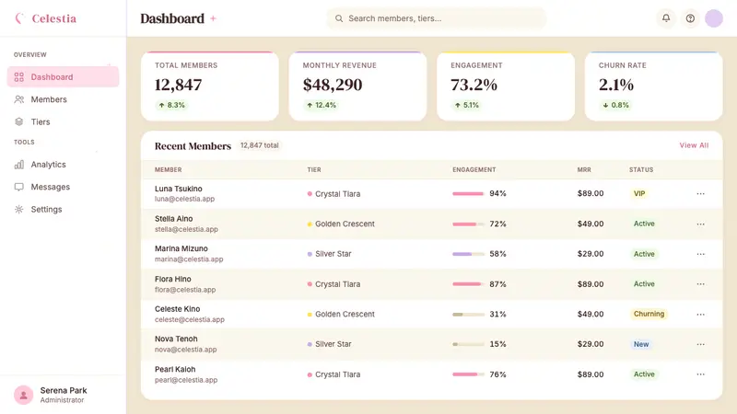Click the TIER column header
The image size is (737, 414).
tap(314, 170)
